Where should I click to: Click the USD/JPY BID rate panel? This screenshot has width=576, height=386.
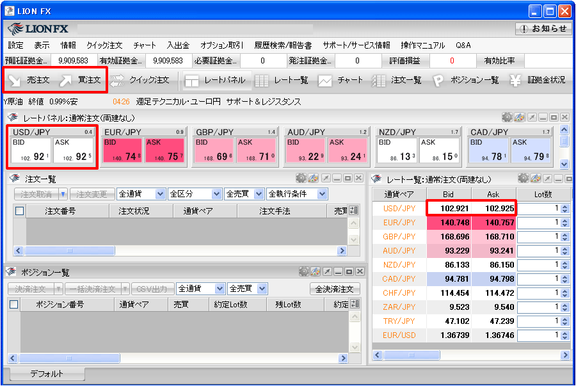click(31, 150)
